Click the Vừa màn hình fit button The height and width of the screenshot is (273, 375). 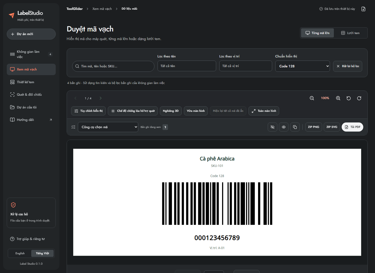(196, 111)
